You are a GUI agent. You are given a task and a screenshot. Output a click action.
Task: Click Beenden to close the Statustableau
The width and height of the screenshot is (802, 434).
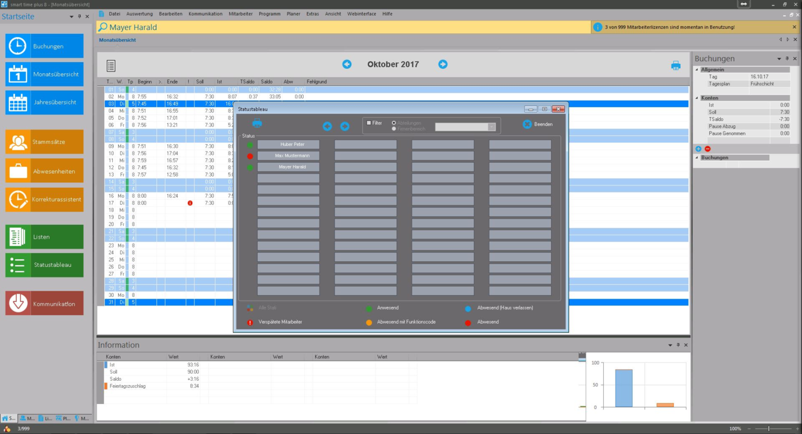coord(538,124)
